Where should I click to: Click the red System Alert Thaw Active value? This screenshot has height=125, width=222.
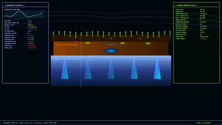[x=32, y=48]
